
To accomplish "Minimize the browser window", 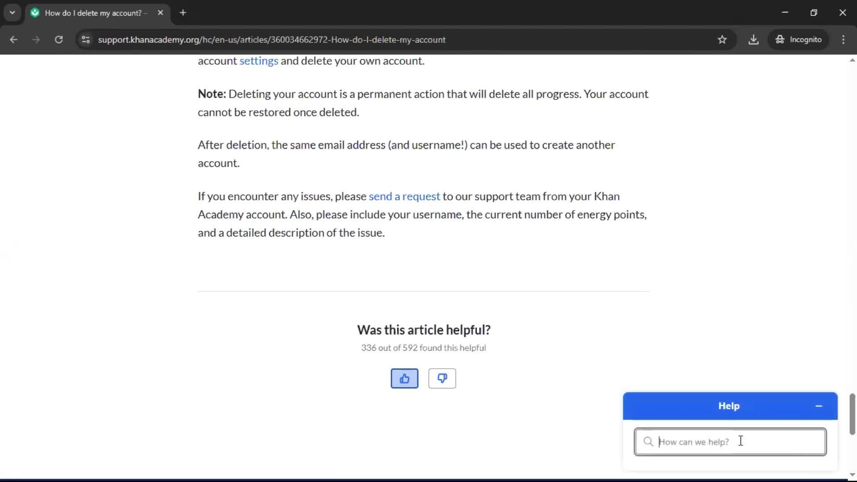I will coord(785,13).
